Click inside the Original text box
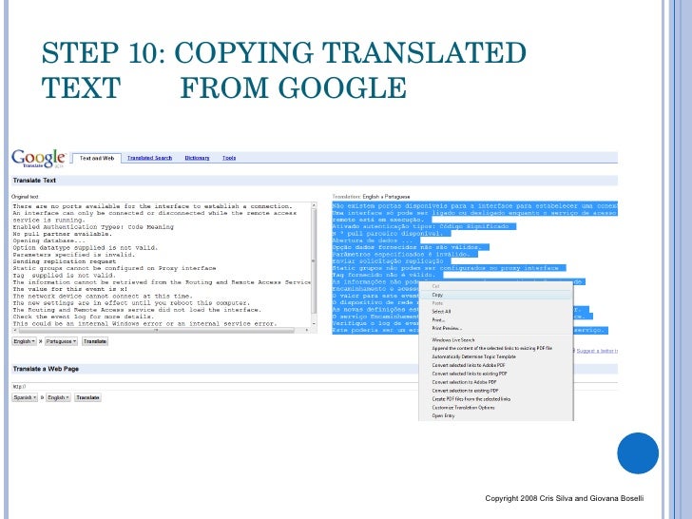This screenshot has height=519, width=692. (x=162, y=265)
